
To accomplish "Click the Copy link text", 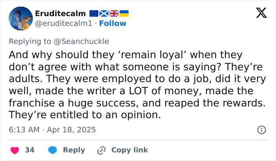I will pos(130,150).
